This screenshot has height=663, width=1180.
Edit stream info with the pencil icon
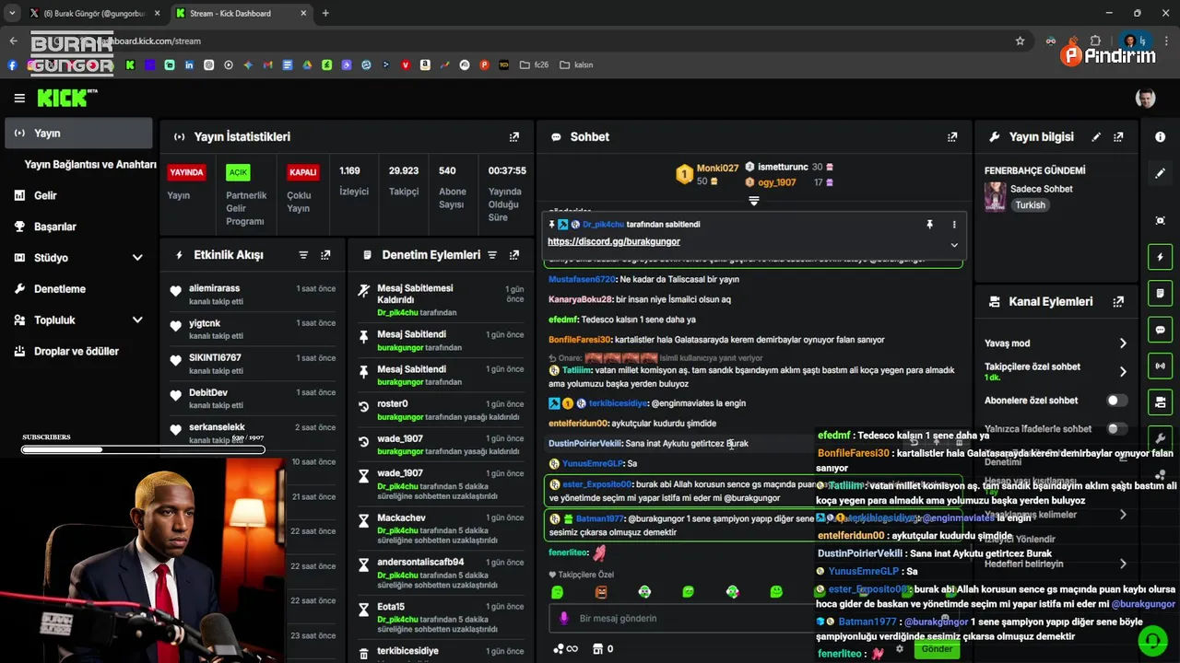click(1096, 137)
